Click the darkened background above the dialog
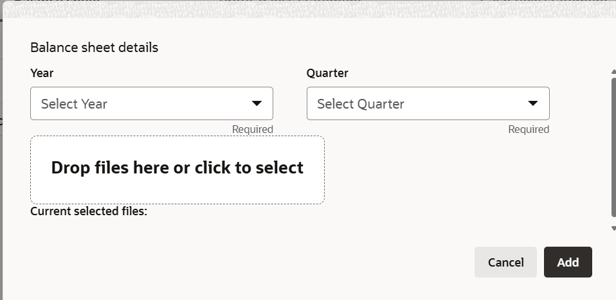Screen dimensions: 616x300 pyautogui.click(x=309, y=8)
